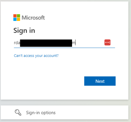Click the blue underline of the email field
Screen dimensions: 131x122
(65, 48)
